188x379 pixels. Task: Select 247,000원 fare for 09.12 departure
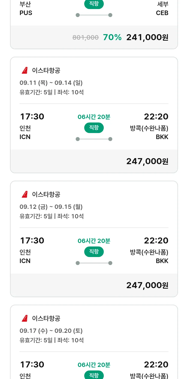tap(147, 285)
